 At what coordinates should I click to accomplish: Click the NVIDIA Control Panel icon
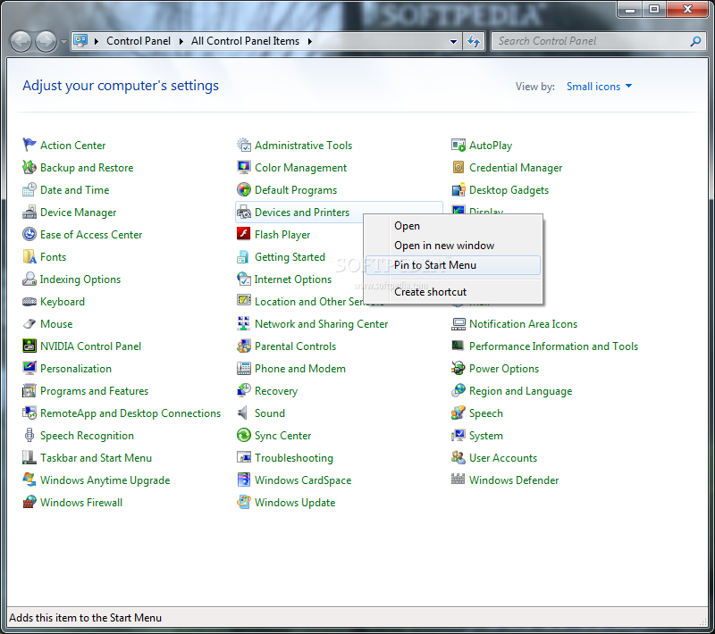pyautogui.click(x=29, y=346)
